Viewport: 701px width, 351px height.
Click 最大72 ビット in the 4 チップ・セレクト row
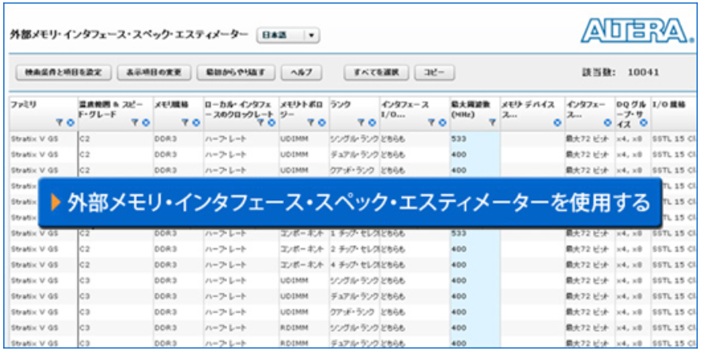point(586,264)
